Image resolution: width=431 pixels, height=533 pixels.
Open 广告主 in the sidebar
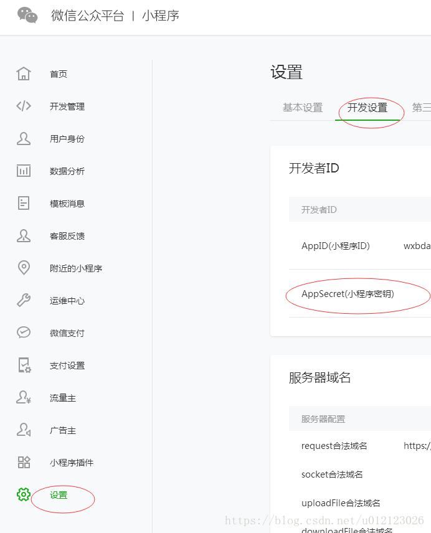(x=62, y=430)
